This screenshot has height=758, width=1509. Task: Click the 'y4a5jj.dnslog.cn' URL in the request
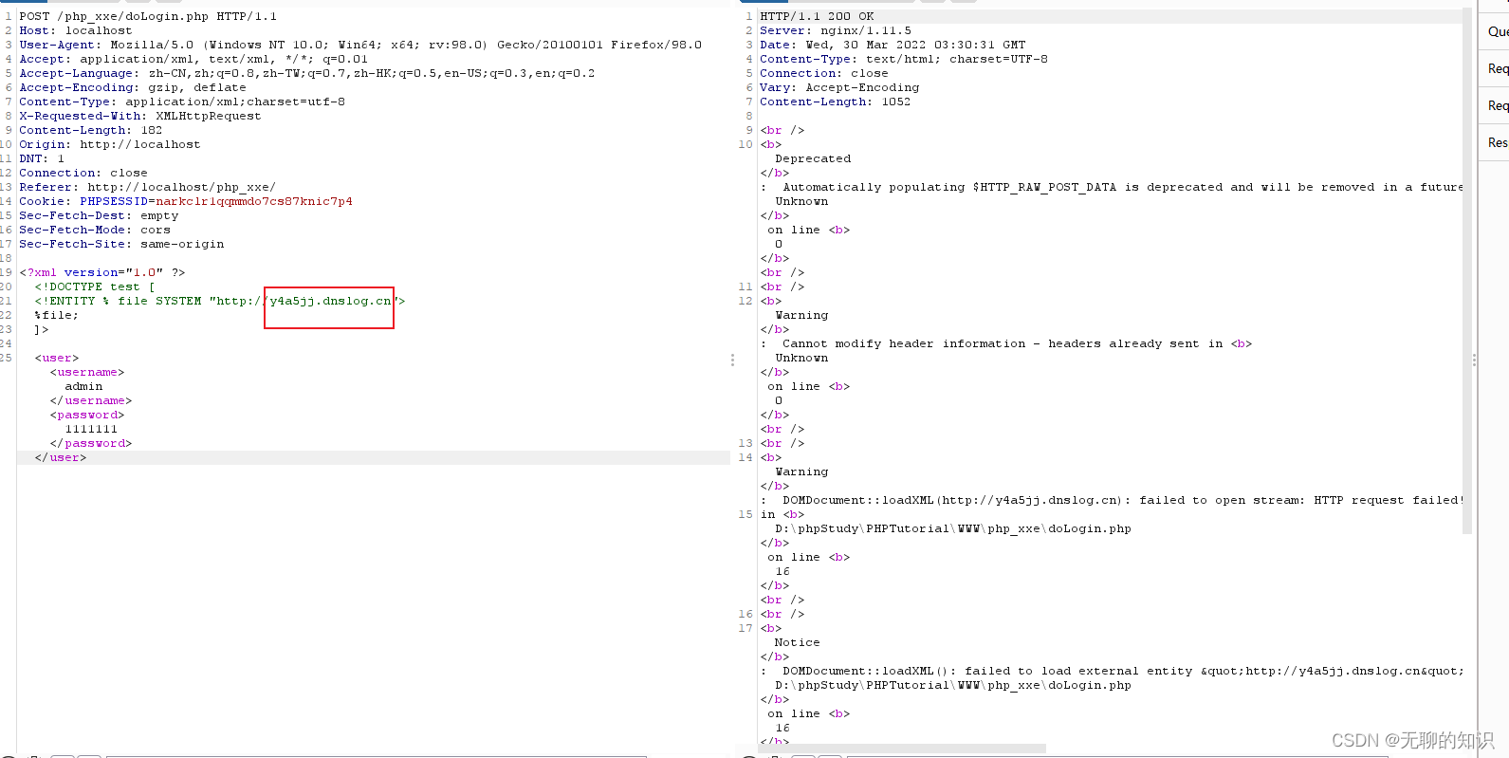[330, 301]
